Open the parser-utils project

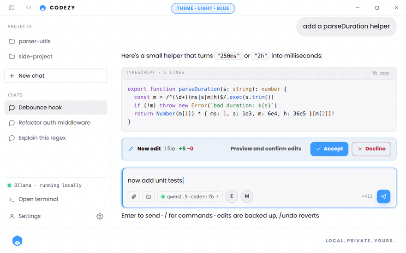click(56, 41)
